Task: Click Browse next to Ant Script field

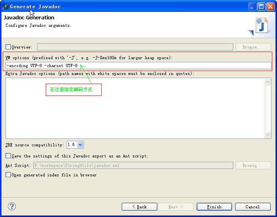Action: (x=253, y=165)
